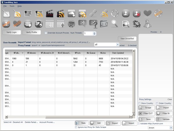Click the round wireless signal icon
This screenshot has height=131, width=174.
(x=71, y=24)
